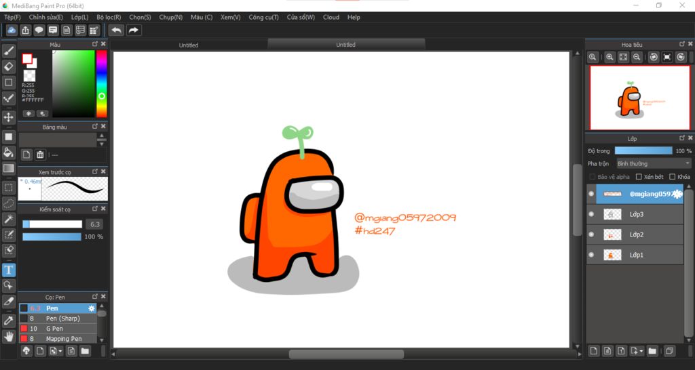Select the Gradient tool
The image size is (695, 370).
click(8, 168)
